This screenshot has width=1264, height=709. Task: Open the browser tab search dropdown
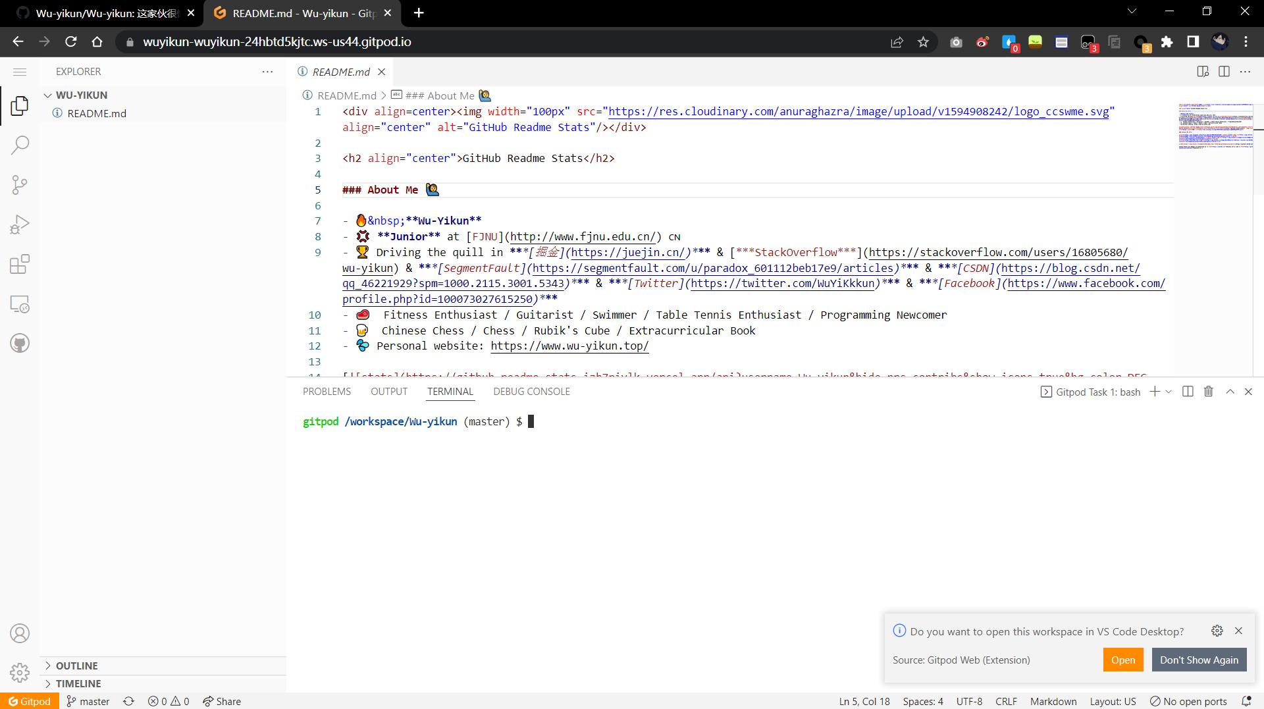tap(1132, 11)
